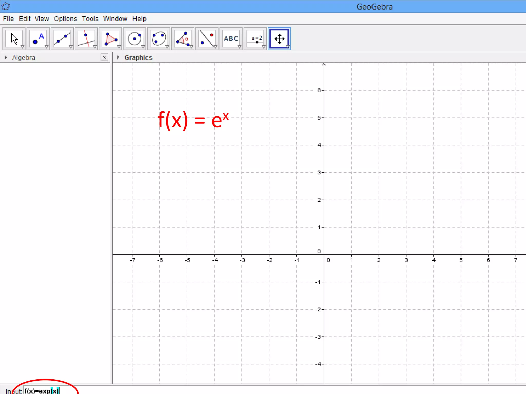Open the View menu
This screenshot has width=526, height=394.
(42, 19)
